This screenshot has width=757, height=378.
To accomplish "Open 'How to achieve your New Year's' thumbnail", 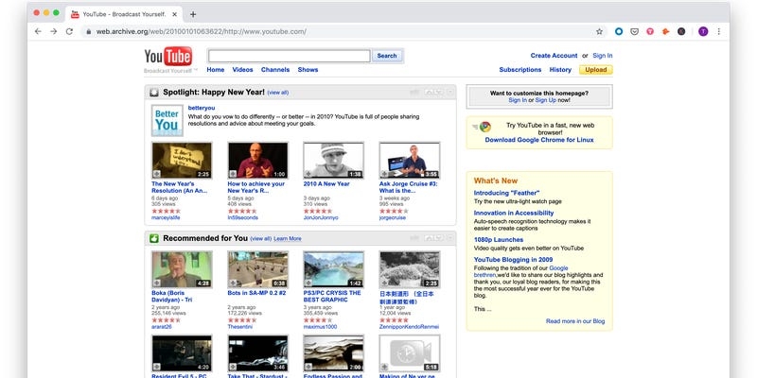I will (x=257, y=160).
